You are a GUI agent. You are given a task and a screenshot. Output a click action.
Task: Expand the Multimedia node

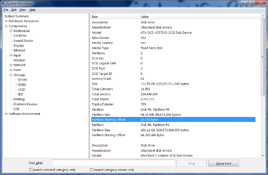click(x=11, y=31)
